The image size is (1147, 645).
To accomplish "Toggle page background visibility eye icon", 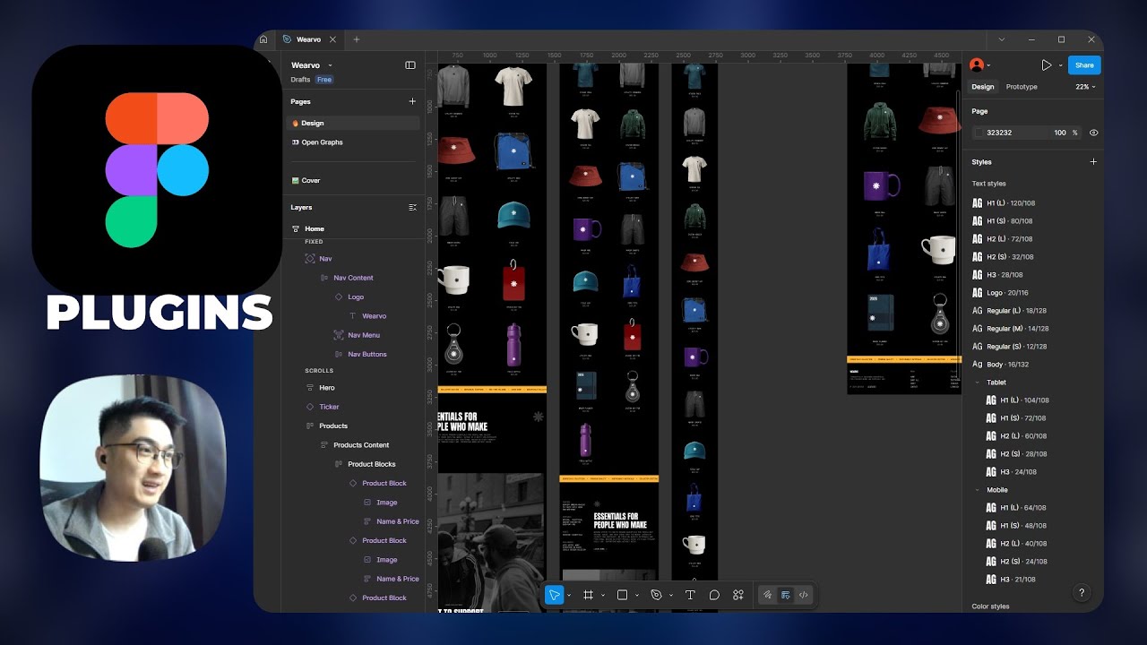I will point(1093,133).
